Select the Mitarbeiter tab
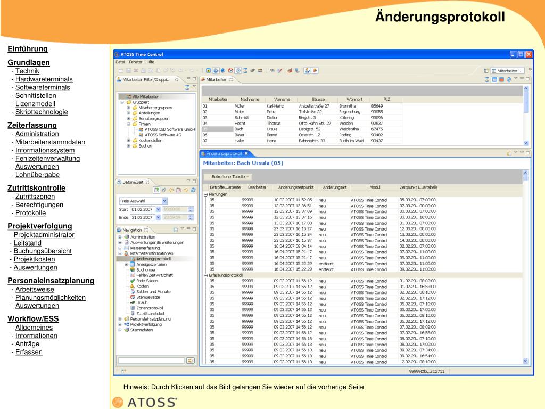This screenshot has width=545, height=409. click(x=216, y=80)
